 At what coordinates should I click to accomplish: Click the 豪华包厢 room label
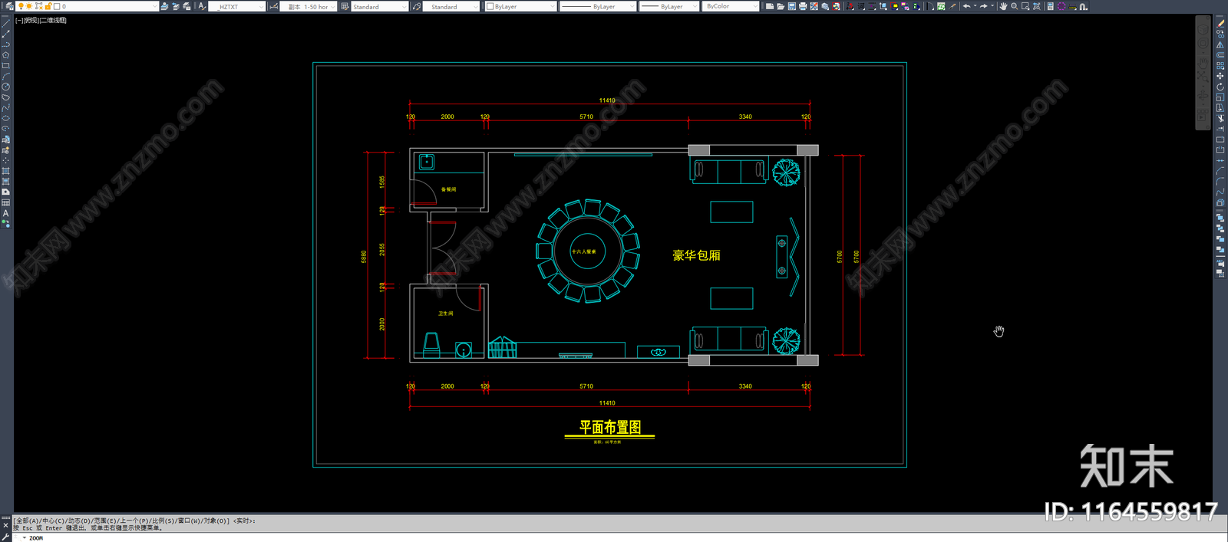click(x=696, y=255)
